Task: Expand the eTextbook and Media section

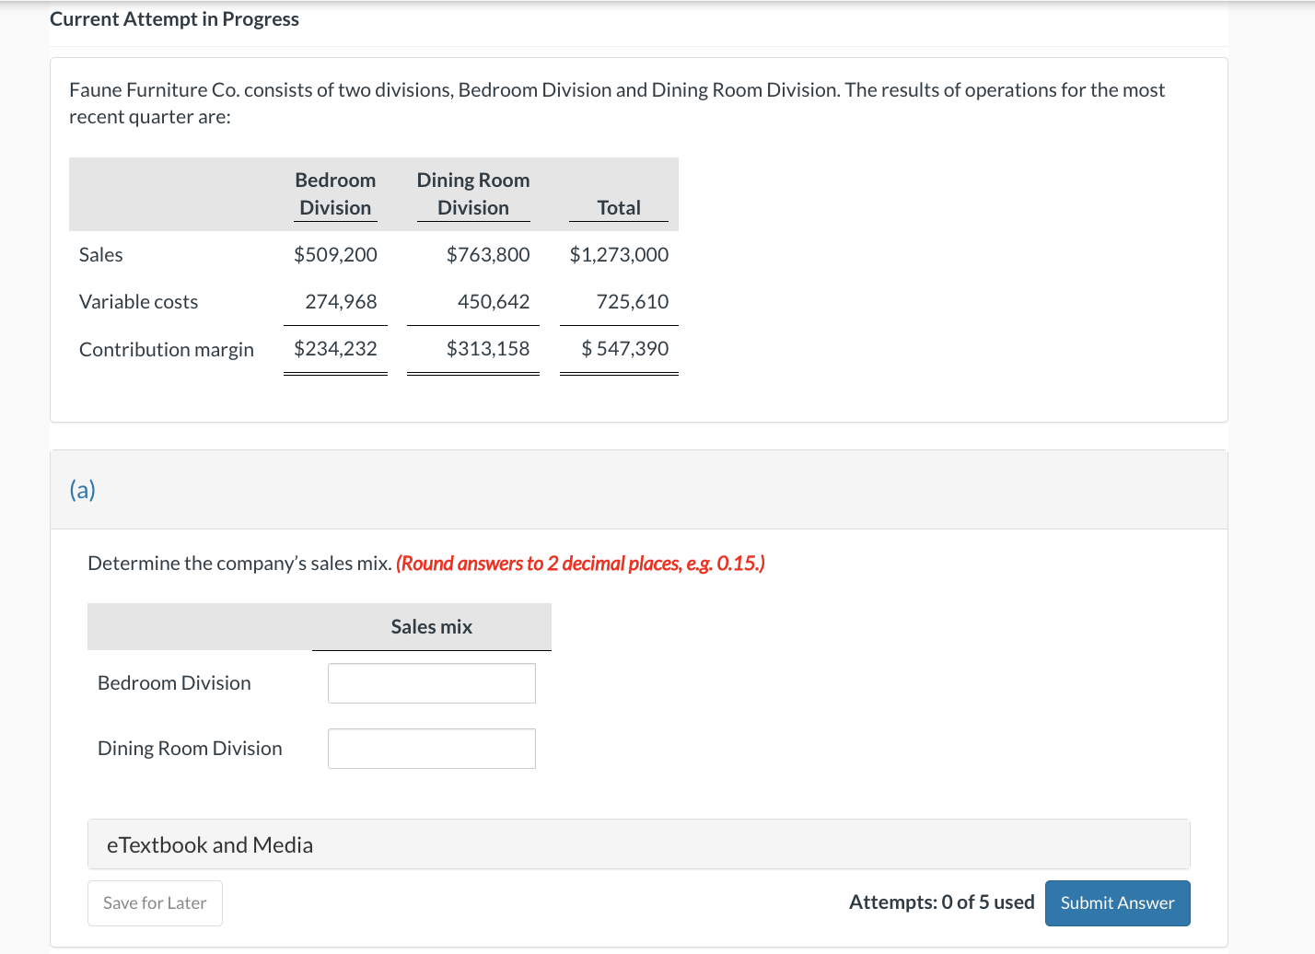Action: pos(639,844)
